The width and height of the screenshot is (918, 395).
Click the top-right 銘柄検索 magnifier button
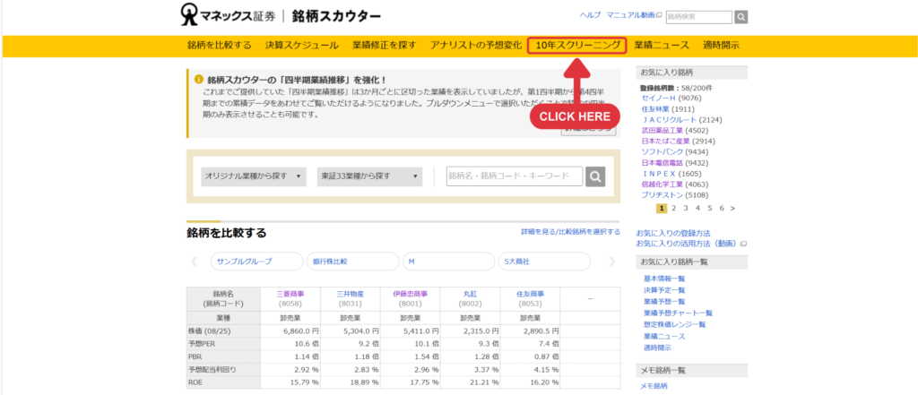741,17
